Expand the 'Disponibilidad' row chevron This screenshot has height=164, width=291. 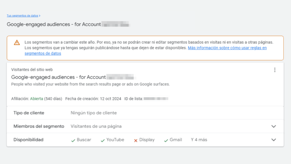click(274, 140)
